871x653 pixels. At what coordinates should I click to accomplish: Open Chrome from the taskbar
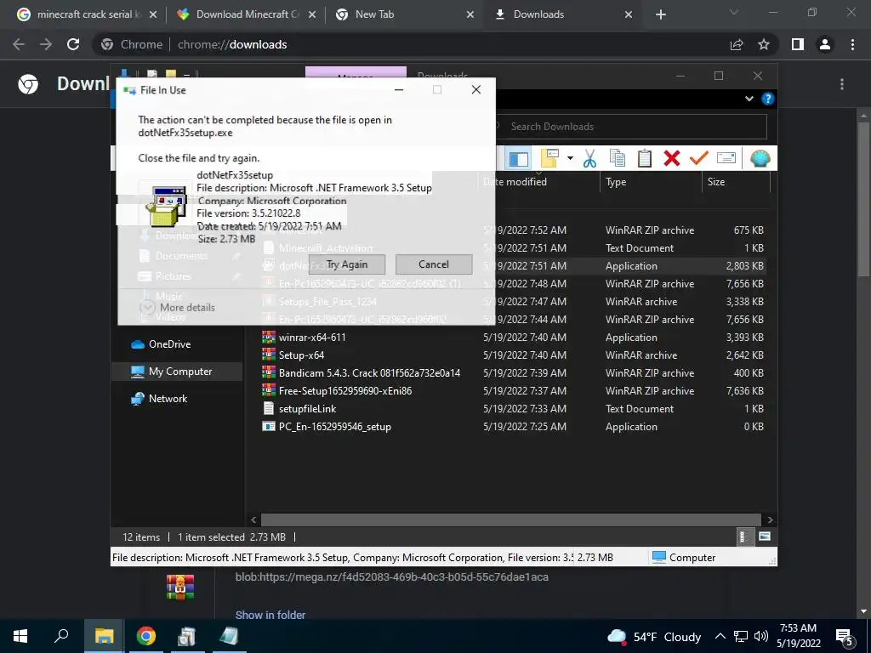(145, 636)
